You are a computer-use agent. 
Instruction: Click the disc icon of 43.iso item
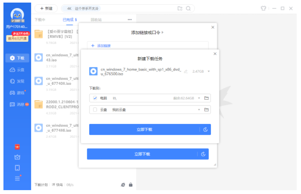[38, 58]
